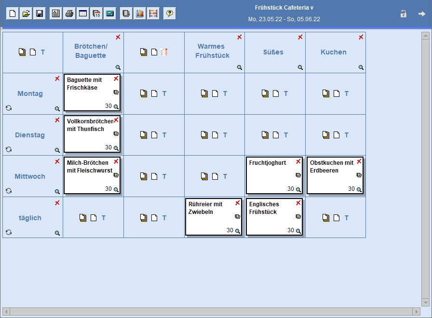Click the Brötchen/Baguette column title
432x318 pixels.
click(91, 51)
